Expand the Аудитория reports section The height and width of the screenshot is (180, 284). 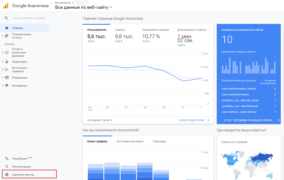click(x=3, y=61)
